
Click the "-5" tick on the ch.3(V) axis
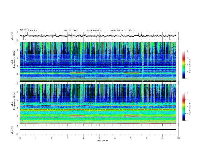[17, 134]
